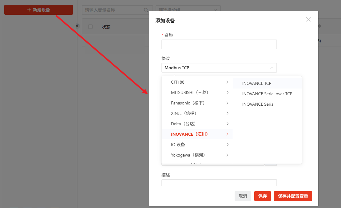Collapse the 协议 Modbus TCP dropdown

[x=271, y=68]
